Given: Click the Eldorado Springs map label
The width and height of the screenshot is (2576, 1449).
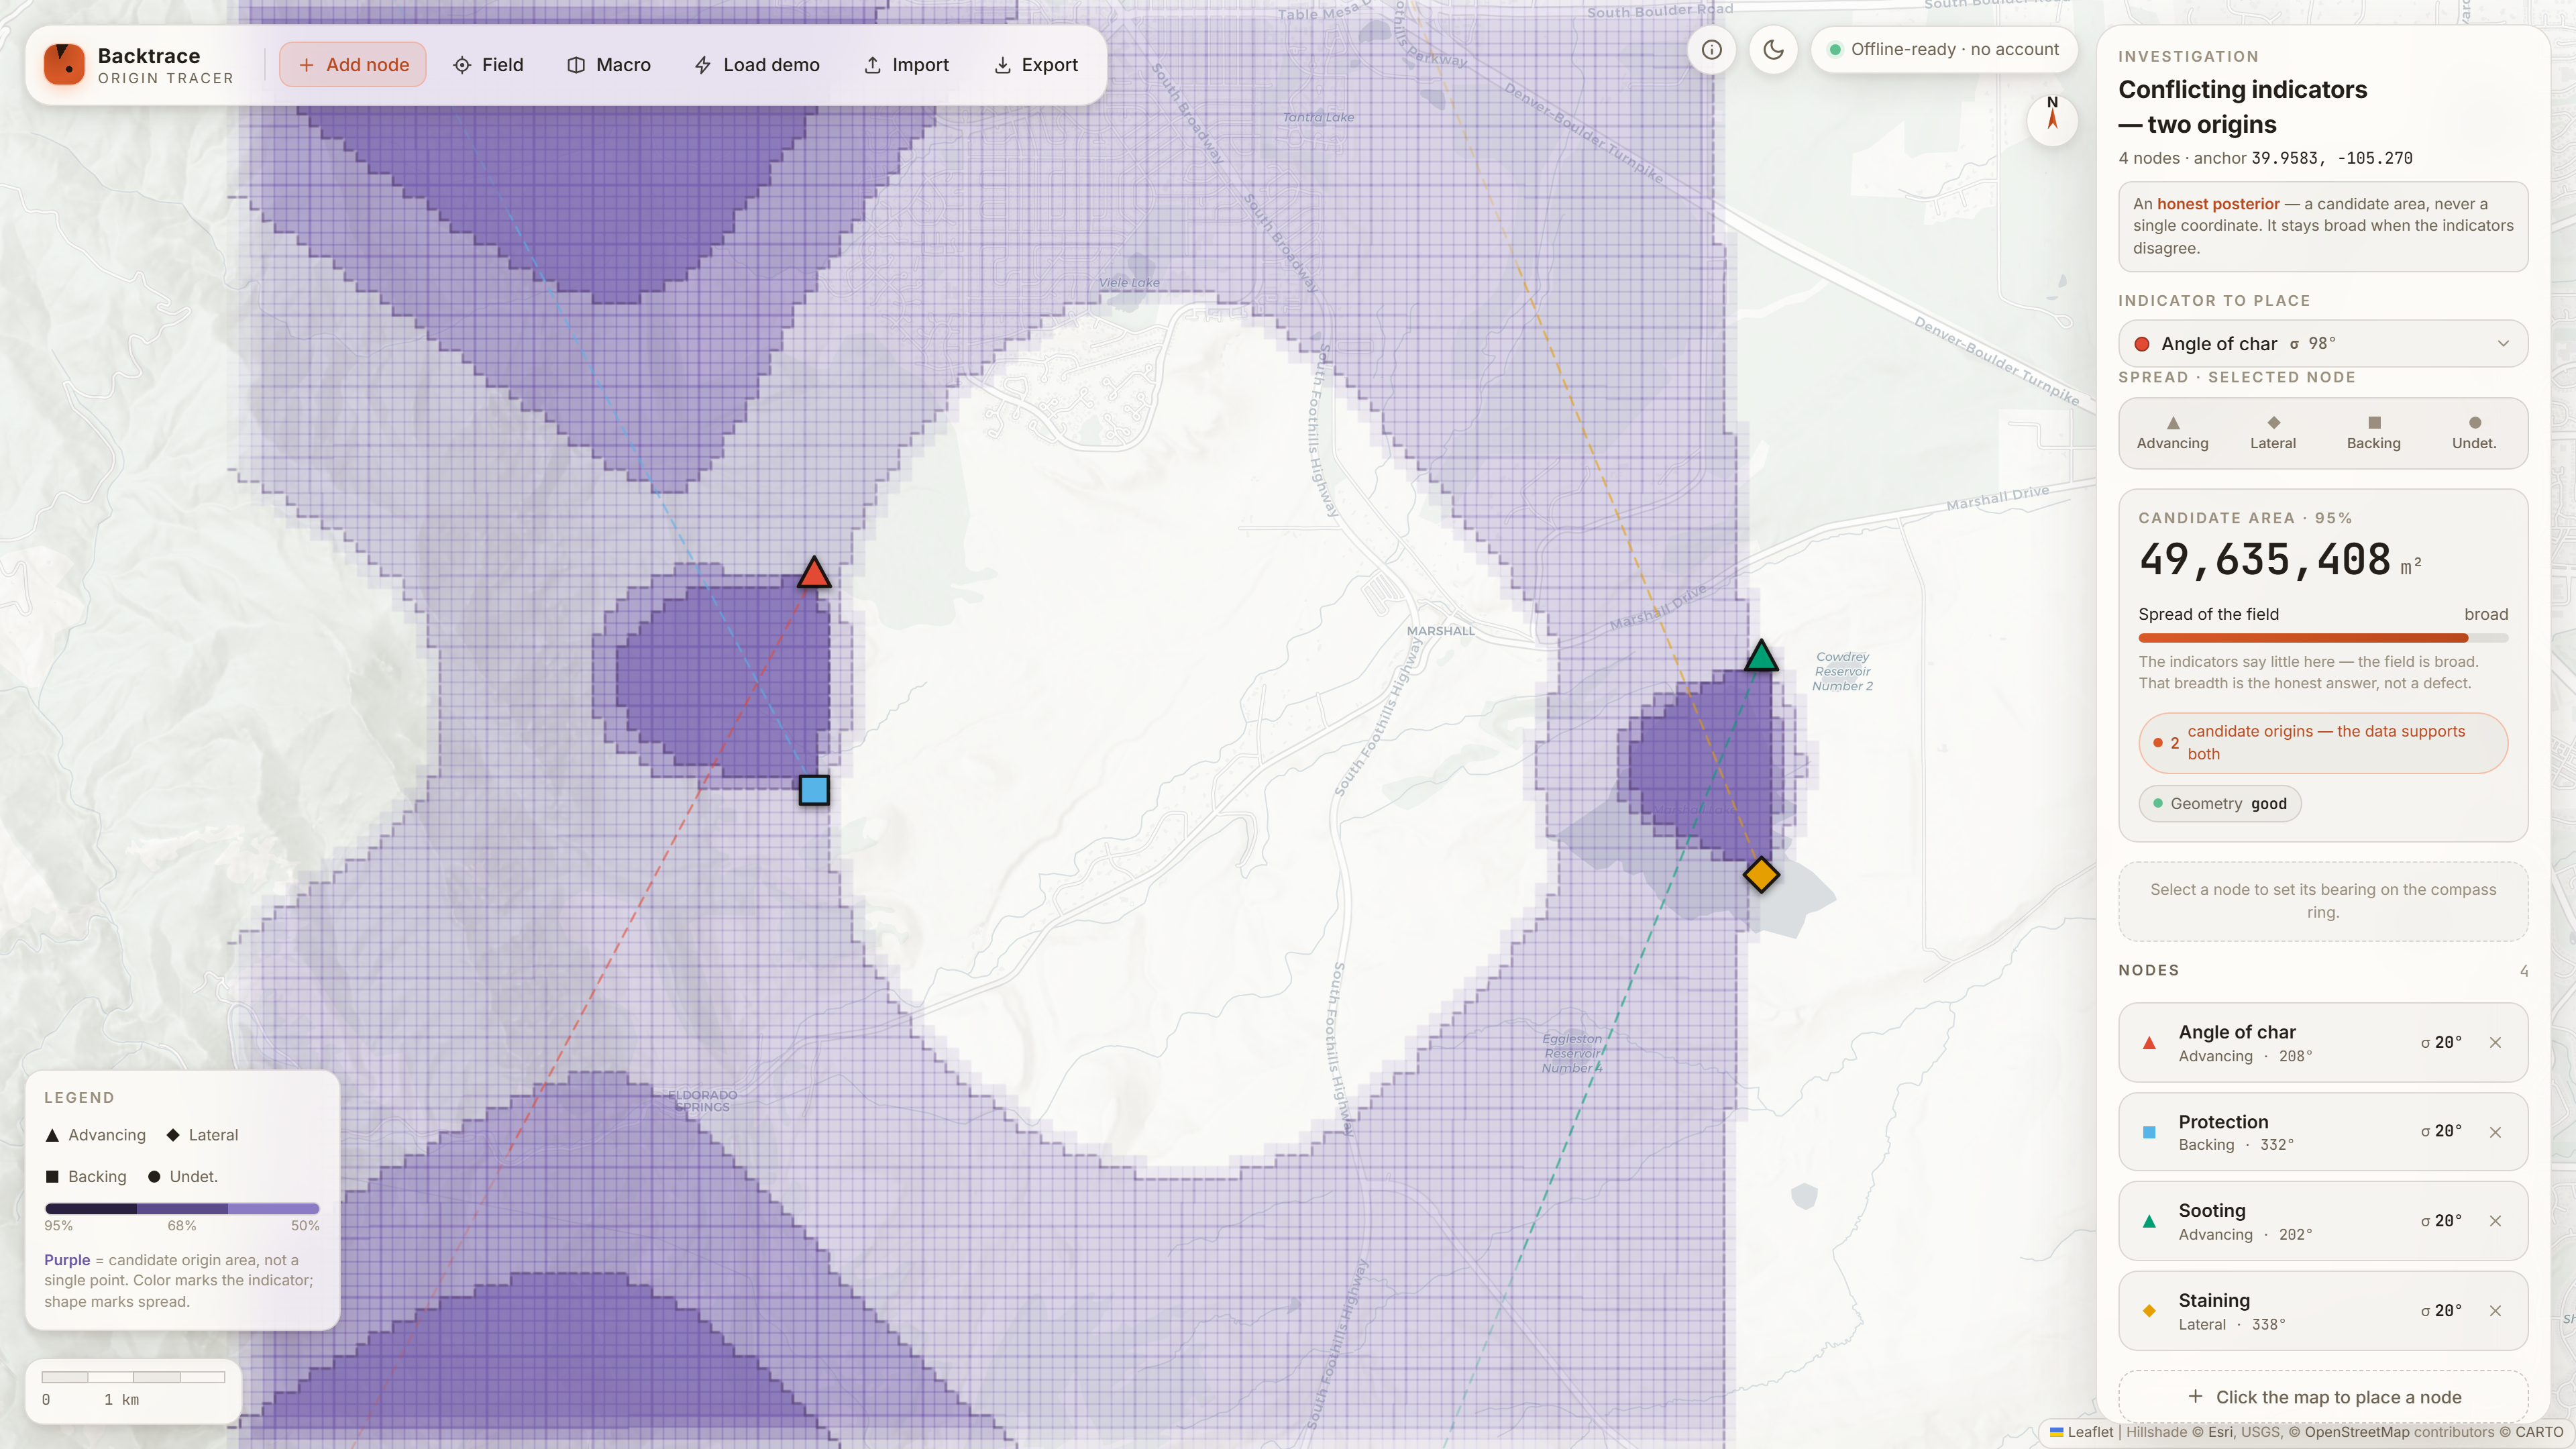Looking at the screenshot, I should click(703, 1101).
